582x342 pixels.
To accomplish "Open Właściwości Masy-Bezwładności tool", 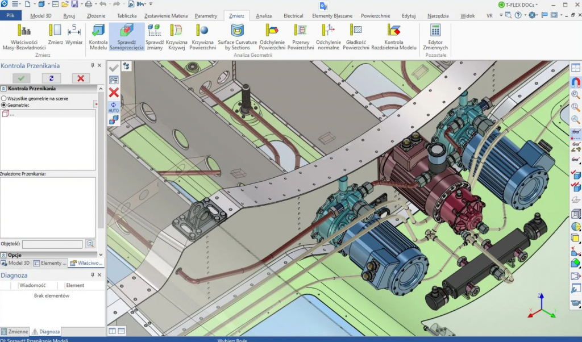I will tap(24, 36).
